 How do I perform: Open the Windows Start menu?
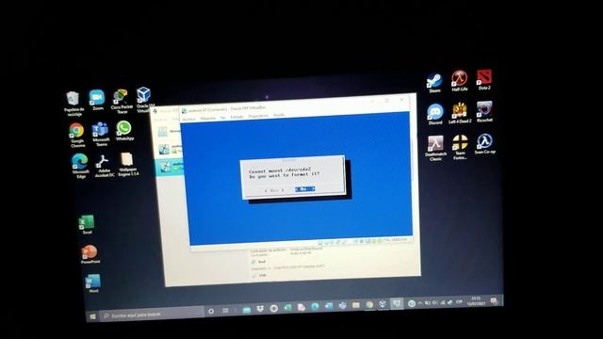click(x=92, y=316)
